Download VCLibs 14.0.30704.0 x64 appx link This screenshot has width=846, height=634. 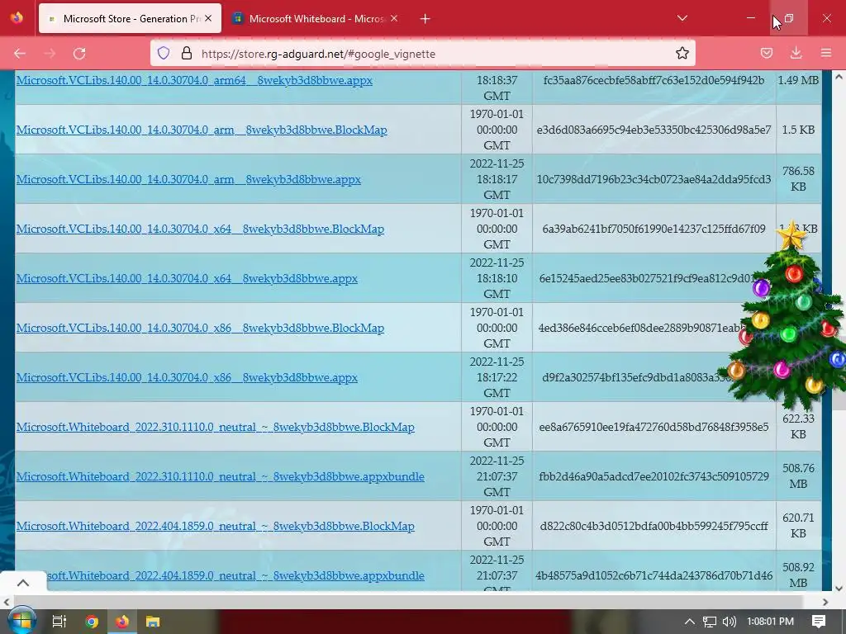coord(187,279)
